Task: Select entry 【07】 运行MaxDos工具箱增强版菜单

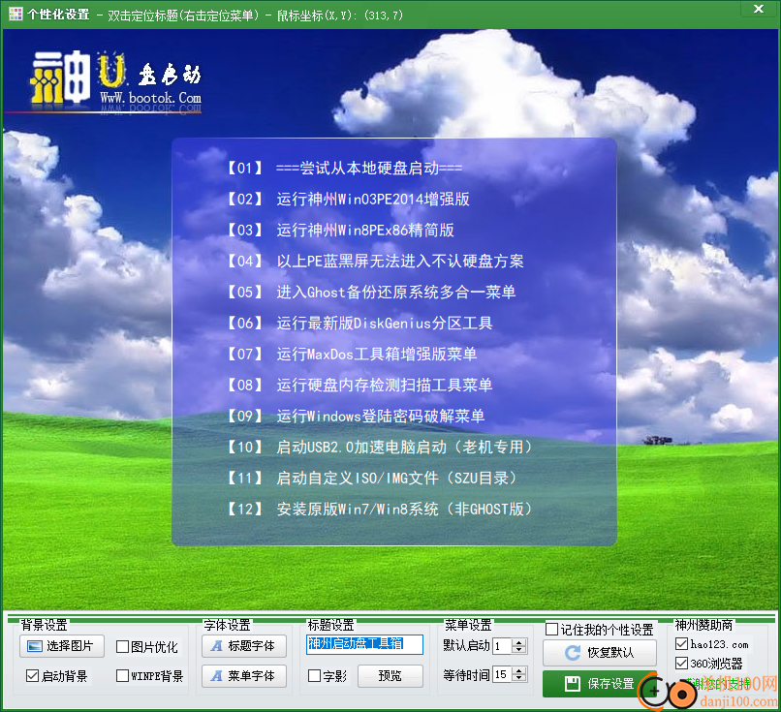Action: (352, 354)
